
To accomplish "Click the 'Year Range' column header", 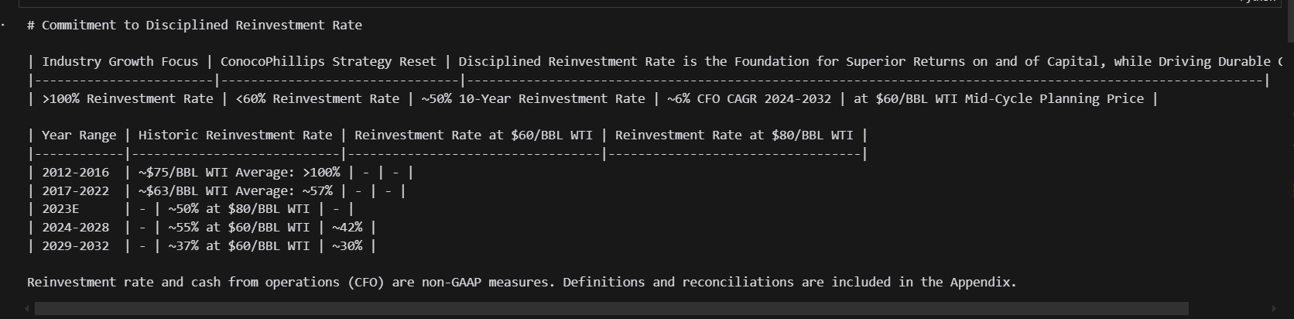I will (x=79, y=135).
